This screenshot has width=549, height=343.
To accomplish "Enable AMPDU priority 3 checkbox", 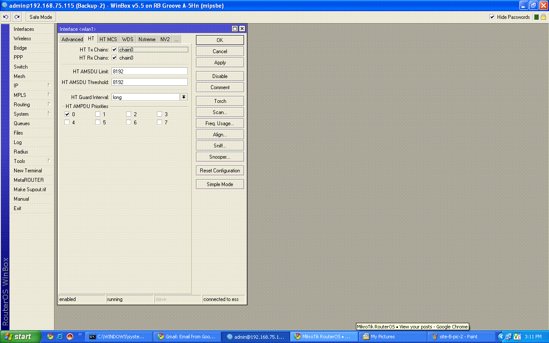I will (160, 114).
